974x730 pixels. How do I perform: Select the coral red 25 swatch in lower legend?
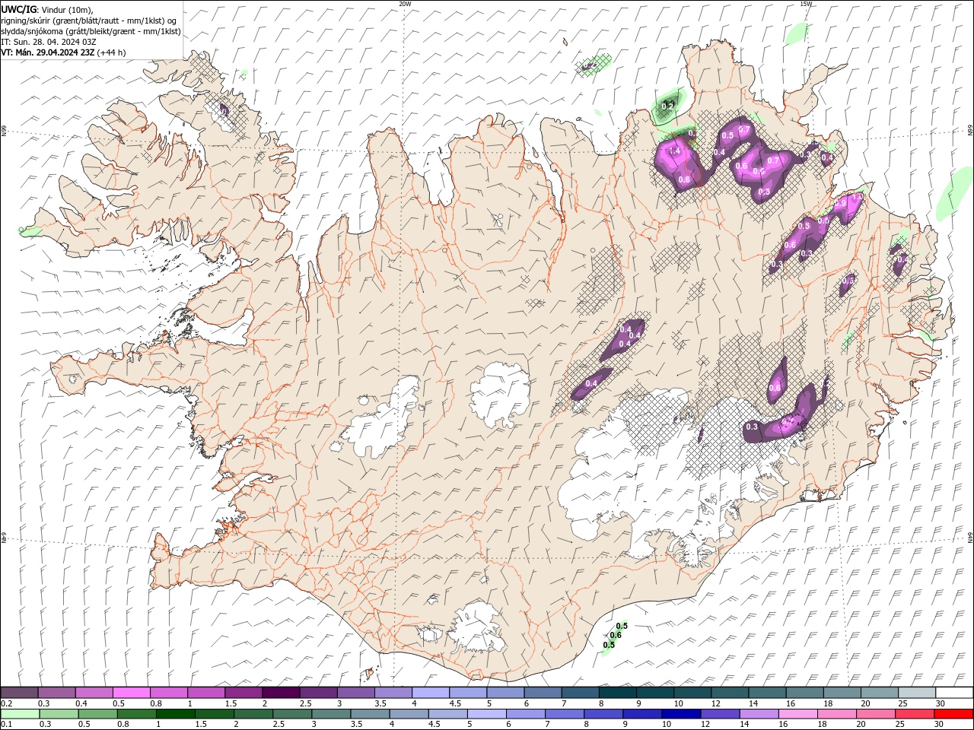pos(915,714)
